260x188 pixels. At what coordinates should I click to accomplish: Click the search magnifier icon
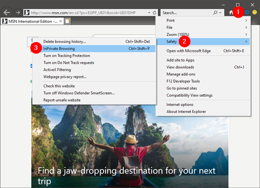pyautogui.click(x=215, y=12)
